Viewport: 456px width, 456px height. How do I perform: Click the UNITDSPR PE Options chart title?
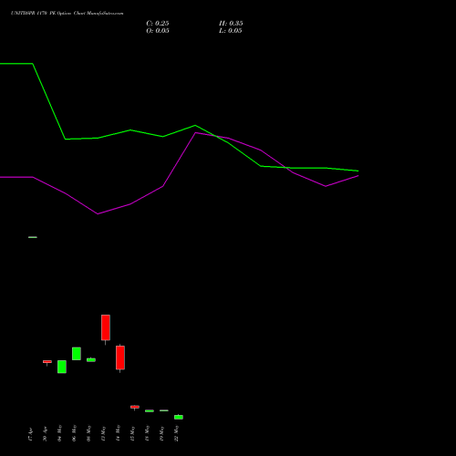(67, 14)
